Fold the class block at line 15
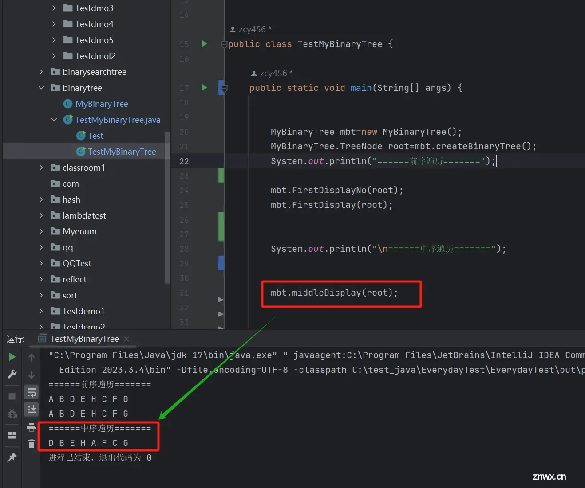The width and height of the screenshot is (585, 488). click(224, 44)
